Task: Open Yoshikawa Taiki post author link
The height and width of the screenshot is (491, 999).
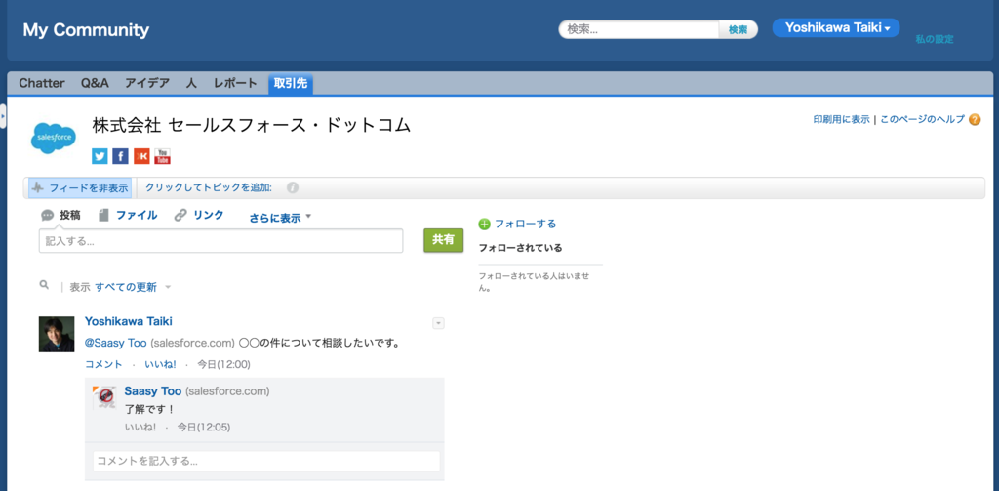Action: click(x=129, y=321)
